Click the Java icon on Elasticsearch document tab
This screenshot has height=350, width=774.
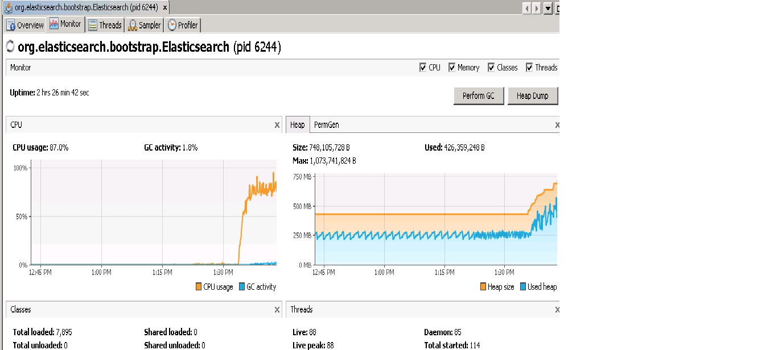pyautogui.click(x=9, y=8)
